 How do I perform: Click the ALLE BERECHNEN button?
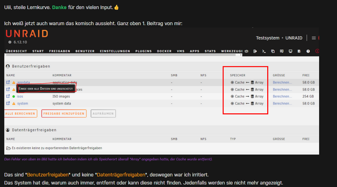click(x=21, y=113)
